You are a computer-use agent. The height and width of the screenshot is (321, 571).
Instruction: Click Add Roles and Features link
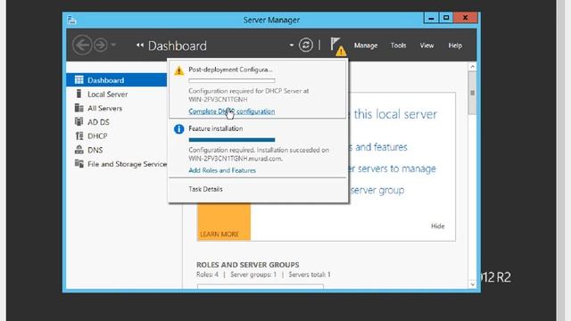(222, 170)
